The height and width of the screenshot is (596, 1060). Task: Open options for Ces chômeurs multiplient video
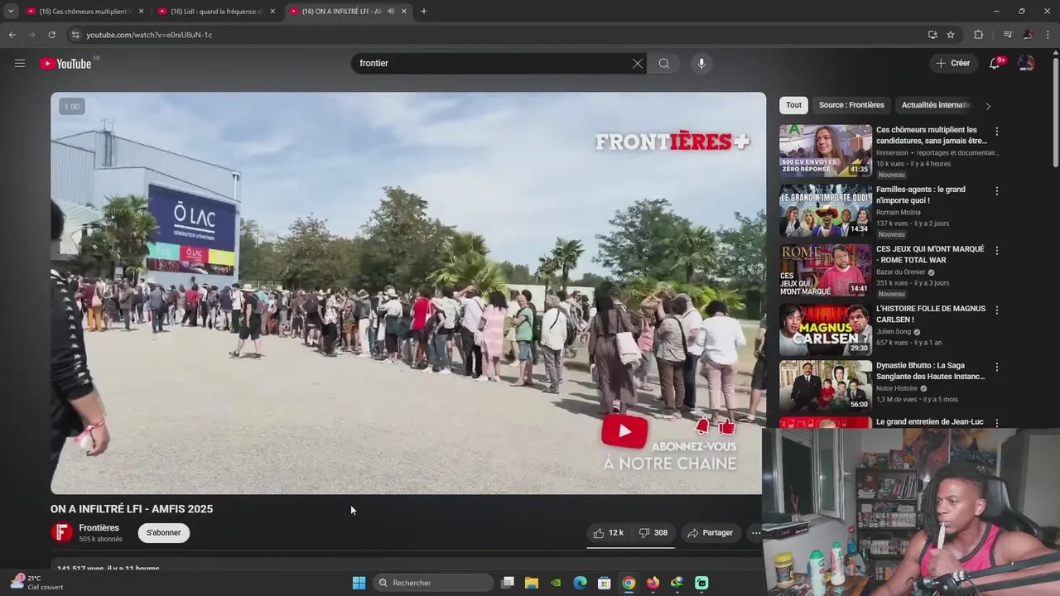(x=997, y=132)
